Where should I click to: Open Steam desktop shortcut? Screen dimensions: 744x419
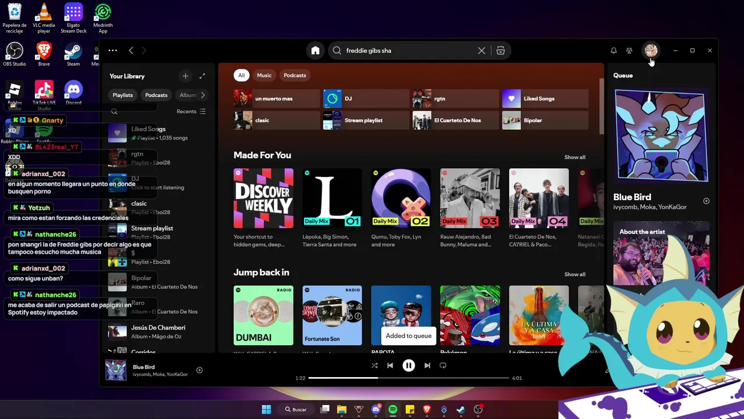coord(73,54)
